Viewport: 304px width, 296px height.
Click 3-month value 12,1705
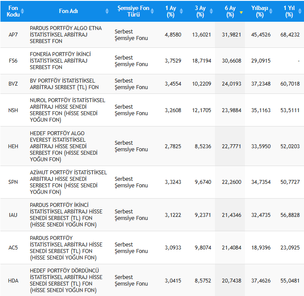(x=202, y=110)
